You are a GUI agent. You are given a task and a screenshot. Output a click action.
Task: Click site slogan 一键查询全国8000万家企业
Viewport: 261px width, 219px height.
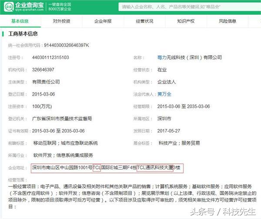(60, 7)
